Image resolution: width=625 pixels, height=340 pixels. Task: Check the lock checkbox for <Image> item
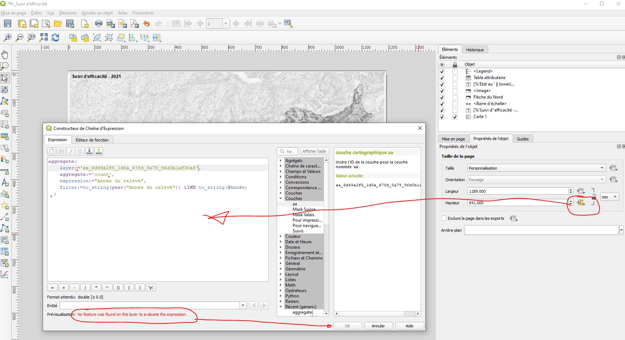tap(455, 91)
